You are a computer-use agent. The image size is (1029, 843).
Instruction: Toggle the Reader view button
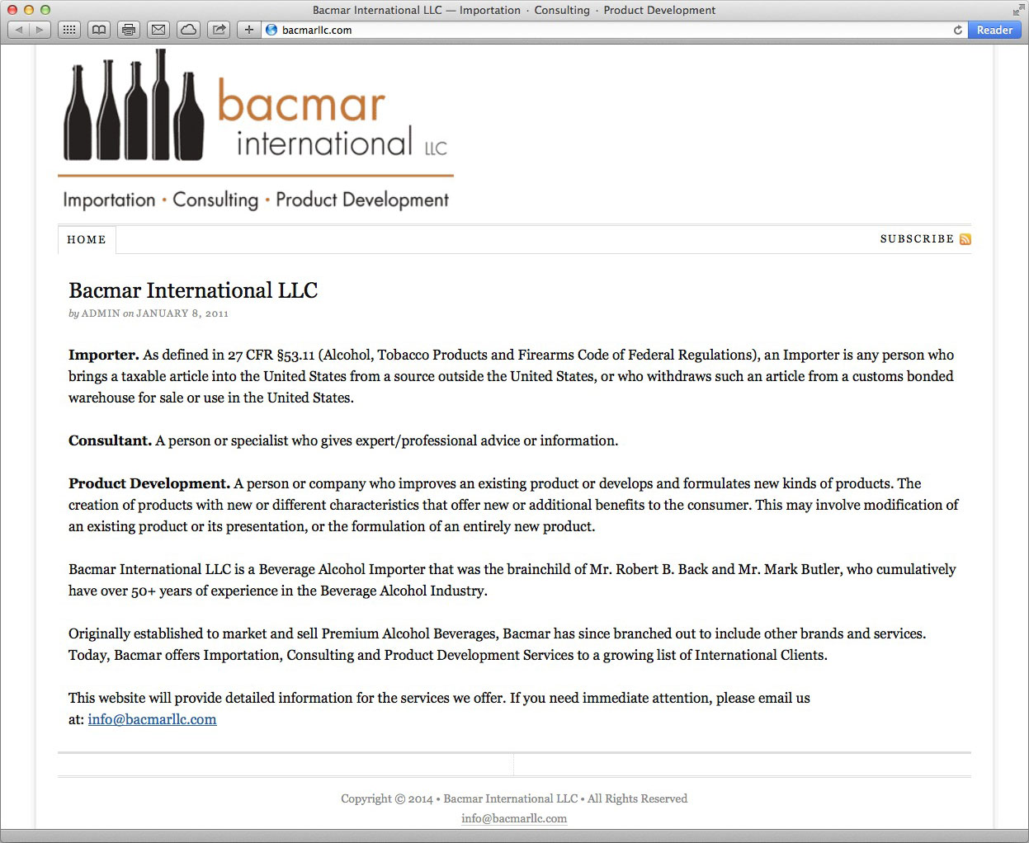(x=994, y=30)
